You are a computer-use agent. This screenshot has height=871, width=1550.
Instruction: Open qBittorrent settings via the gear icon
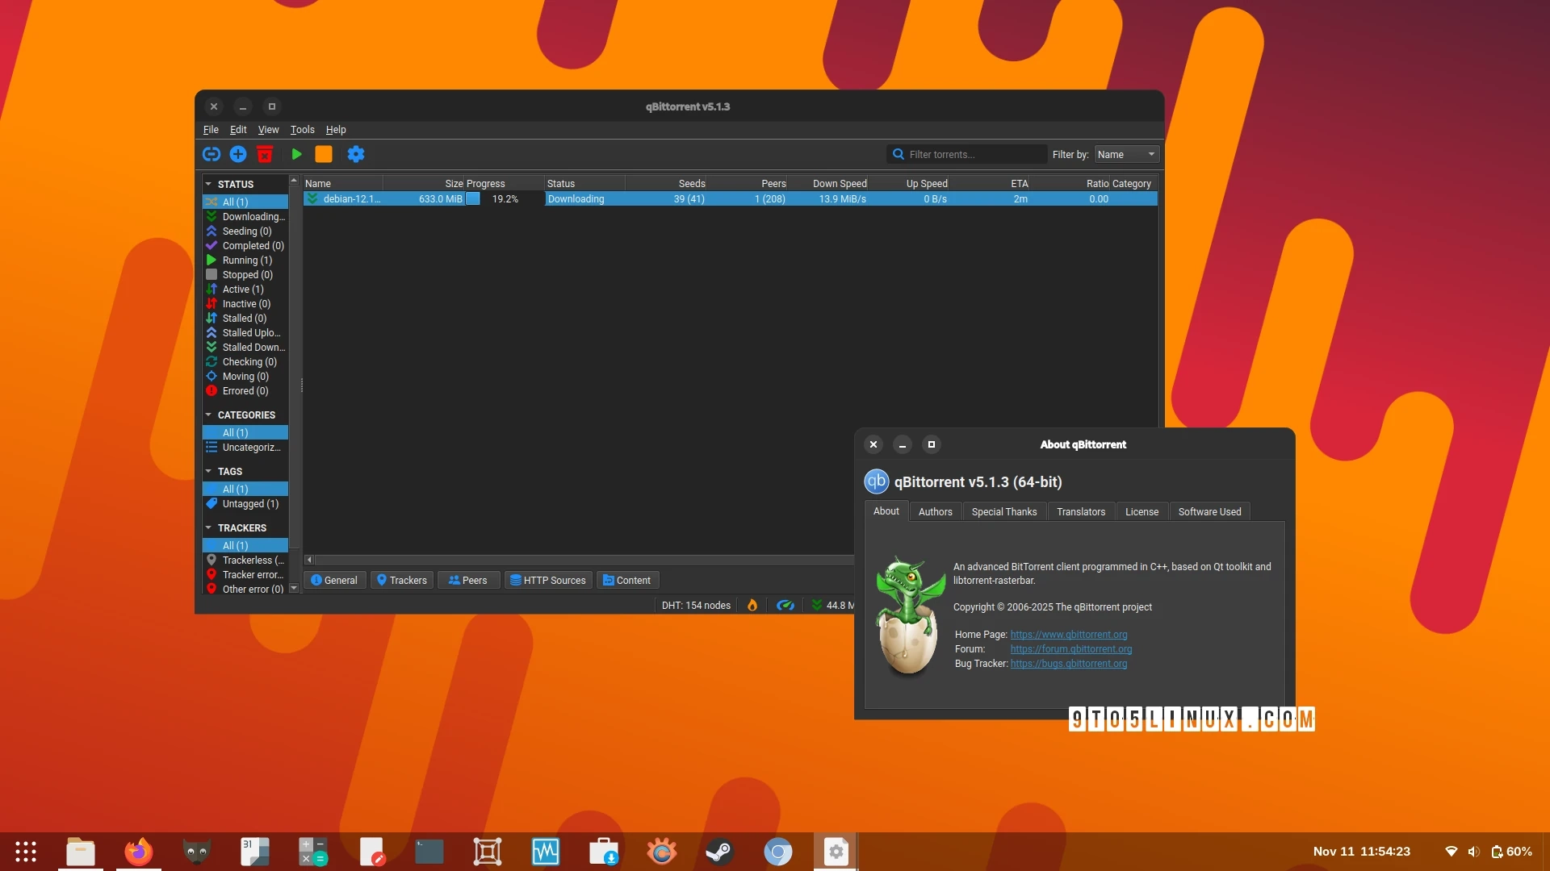click(356, 154)
